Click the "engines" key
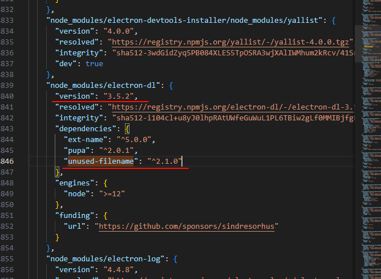The image size is (381, 279). [75, 183]
